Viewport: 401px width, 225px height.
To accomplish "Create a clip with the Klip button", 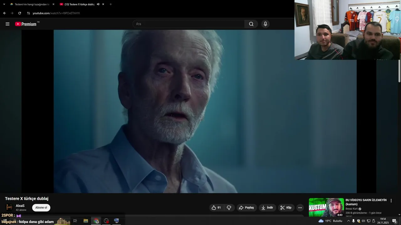I will [286, 207].
